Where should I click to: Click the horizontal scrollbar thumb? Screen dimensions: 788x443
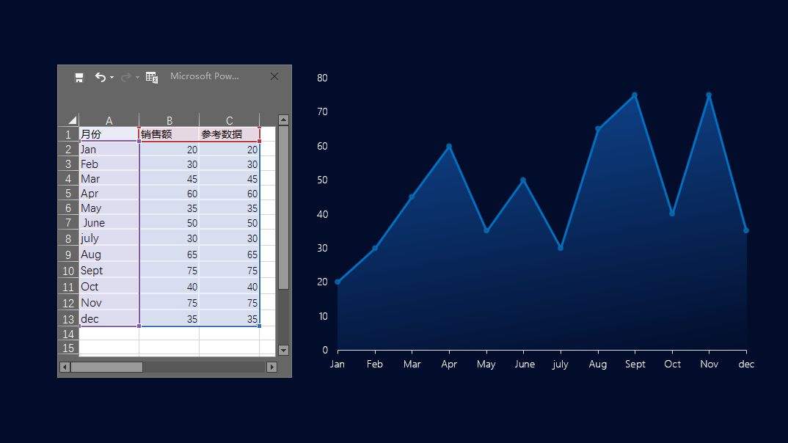(x=106, y=367)
